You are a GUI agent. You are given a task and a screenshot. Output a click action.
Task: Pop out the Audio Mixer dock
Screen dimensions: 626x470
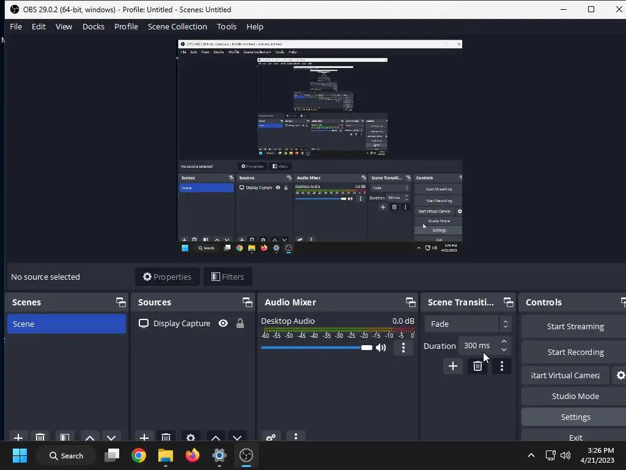point(410,302)
